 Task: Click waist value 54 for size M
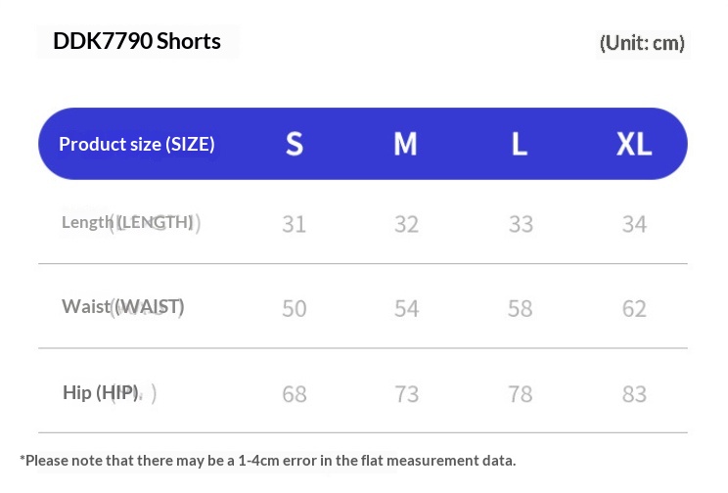(406, 309)
